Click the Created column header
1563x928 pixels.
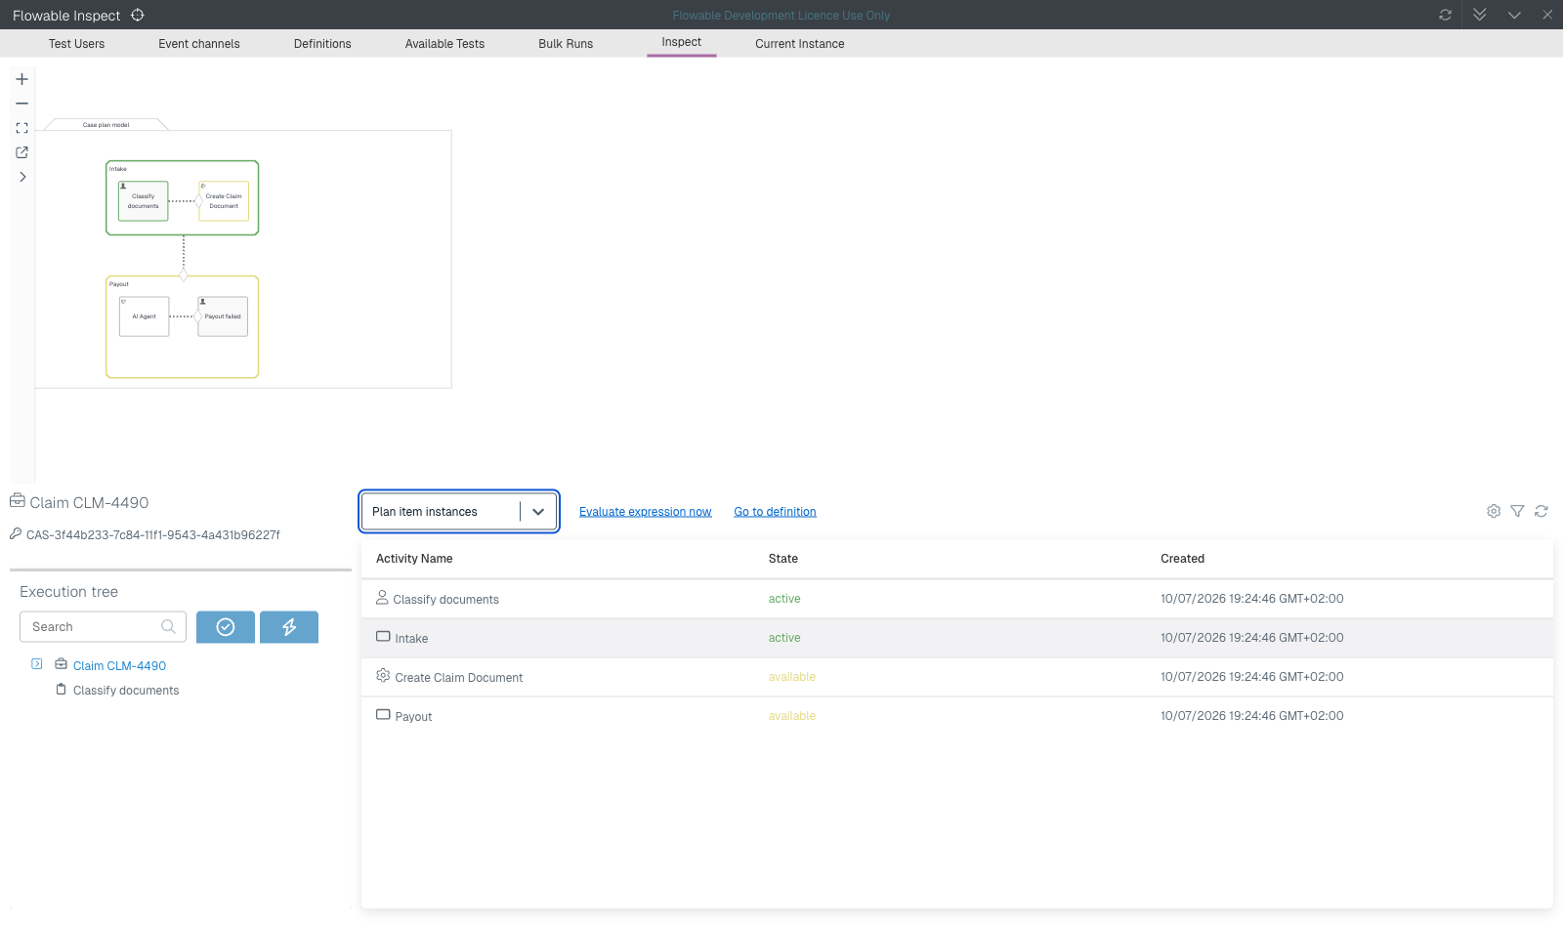1183,559
